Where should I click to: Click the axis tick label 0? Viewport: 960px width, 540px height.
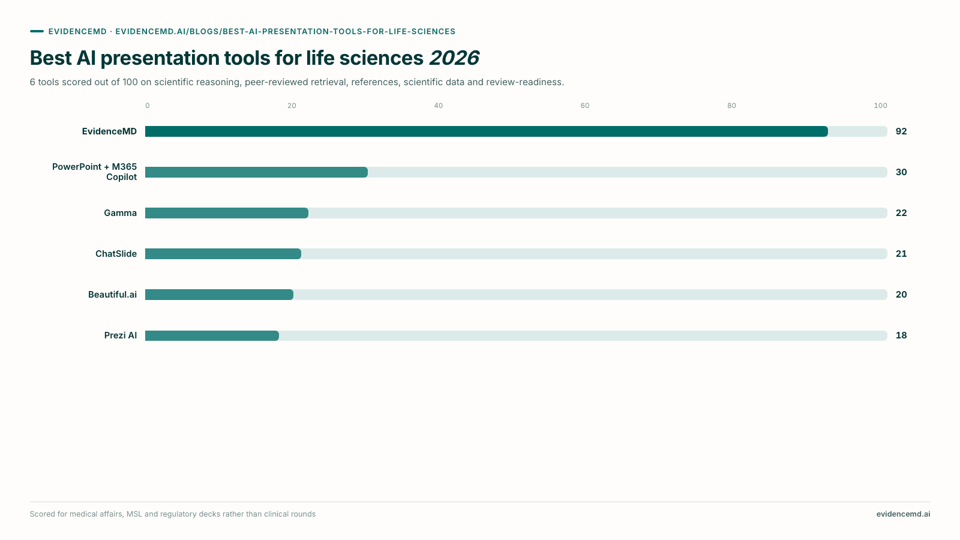(148, 106)
